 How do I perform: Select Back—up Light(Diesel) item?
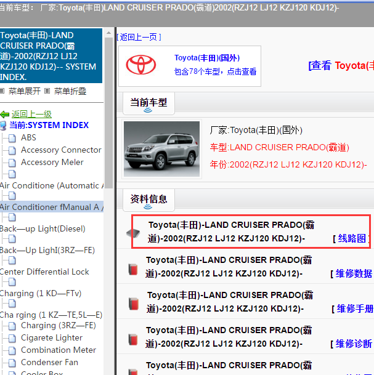(x=43, y=229)
